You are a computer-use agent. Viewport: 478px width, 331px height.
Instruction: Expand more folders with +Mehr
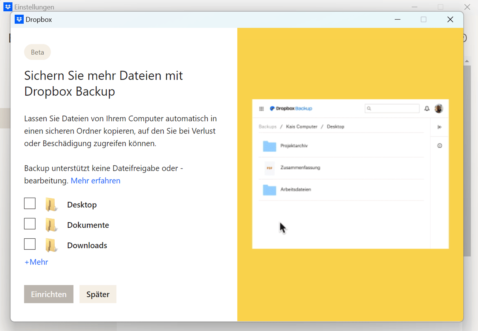[36, 262]
